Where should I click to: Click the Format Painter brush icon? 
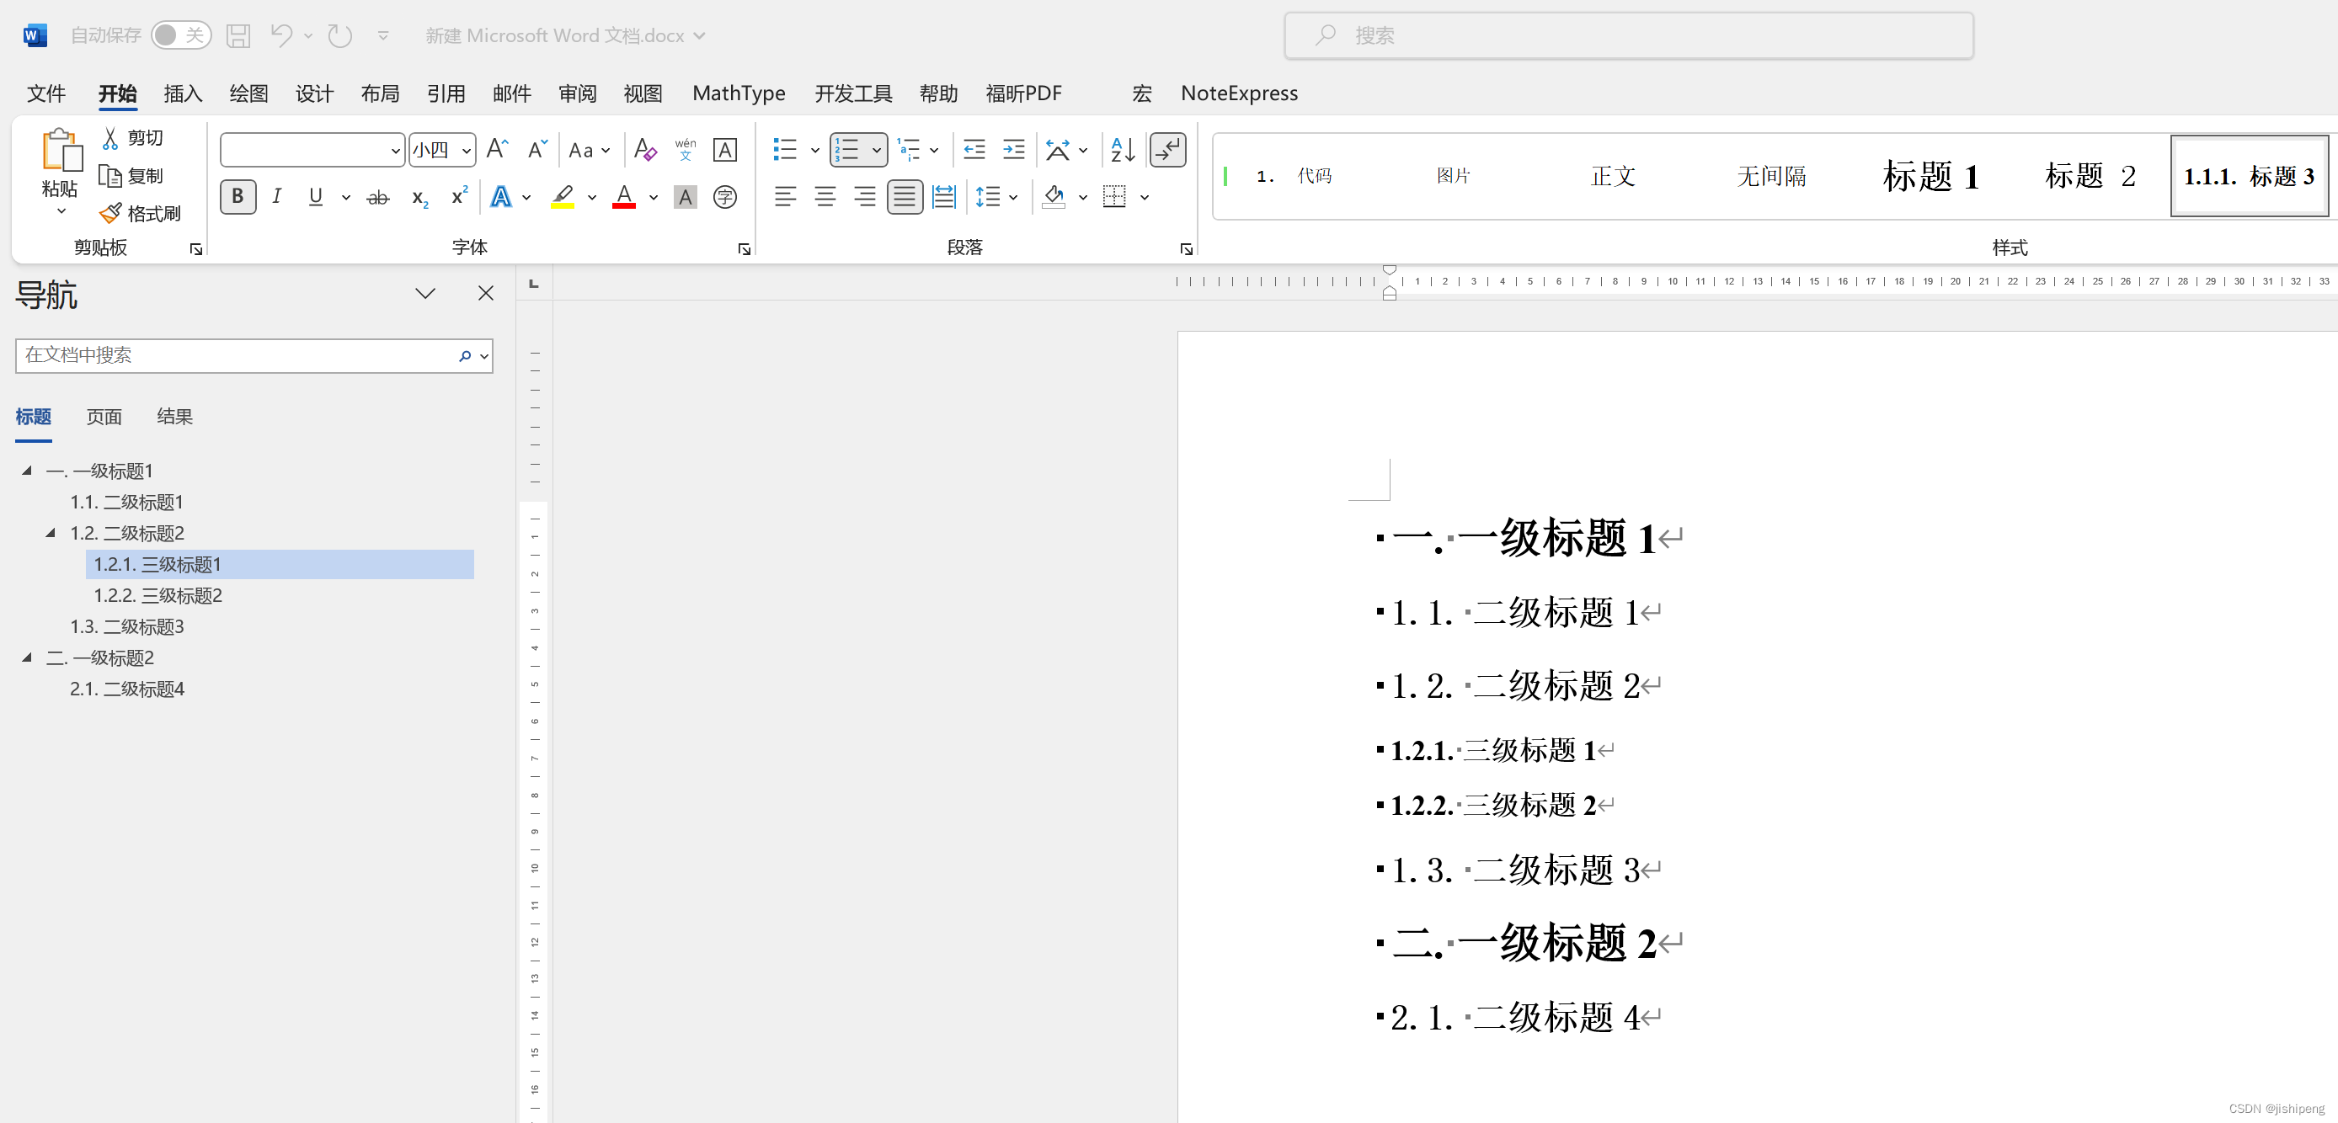pyautogui.click(x=110, y=213)
